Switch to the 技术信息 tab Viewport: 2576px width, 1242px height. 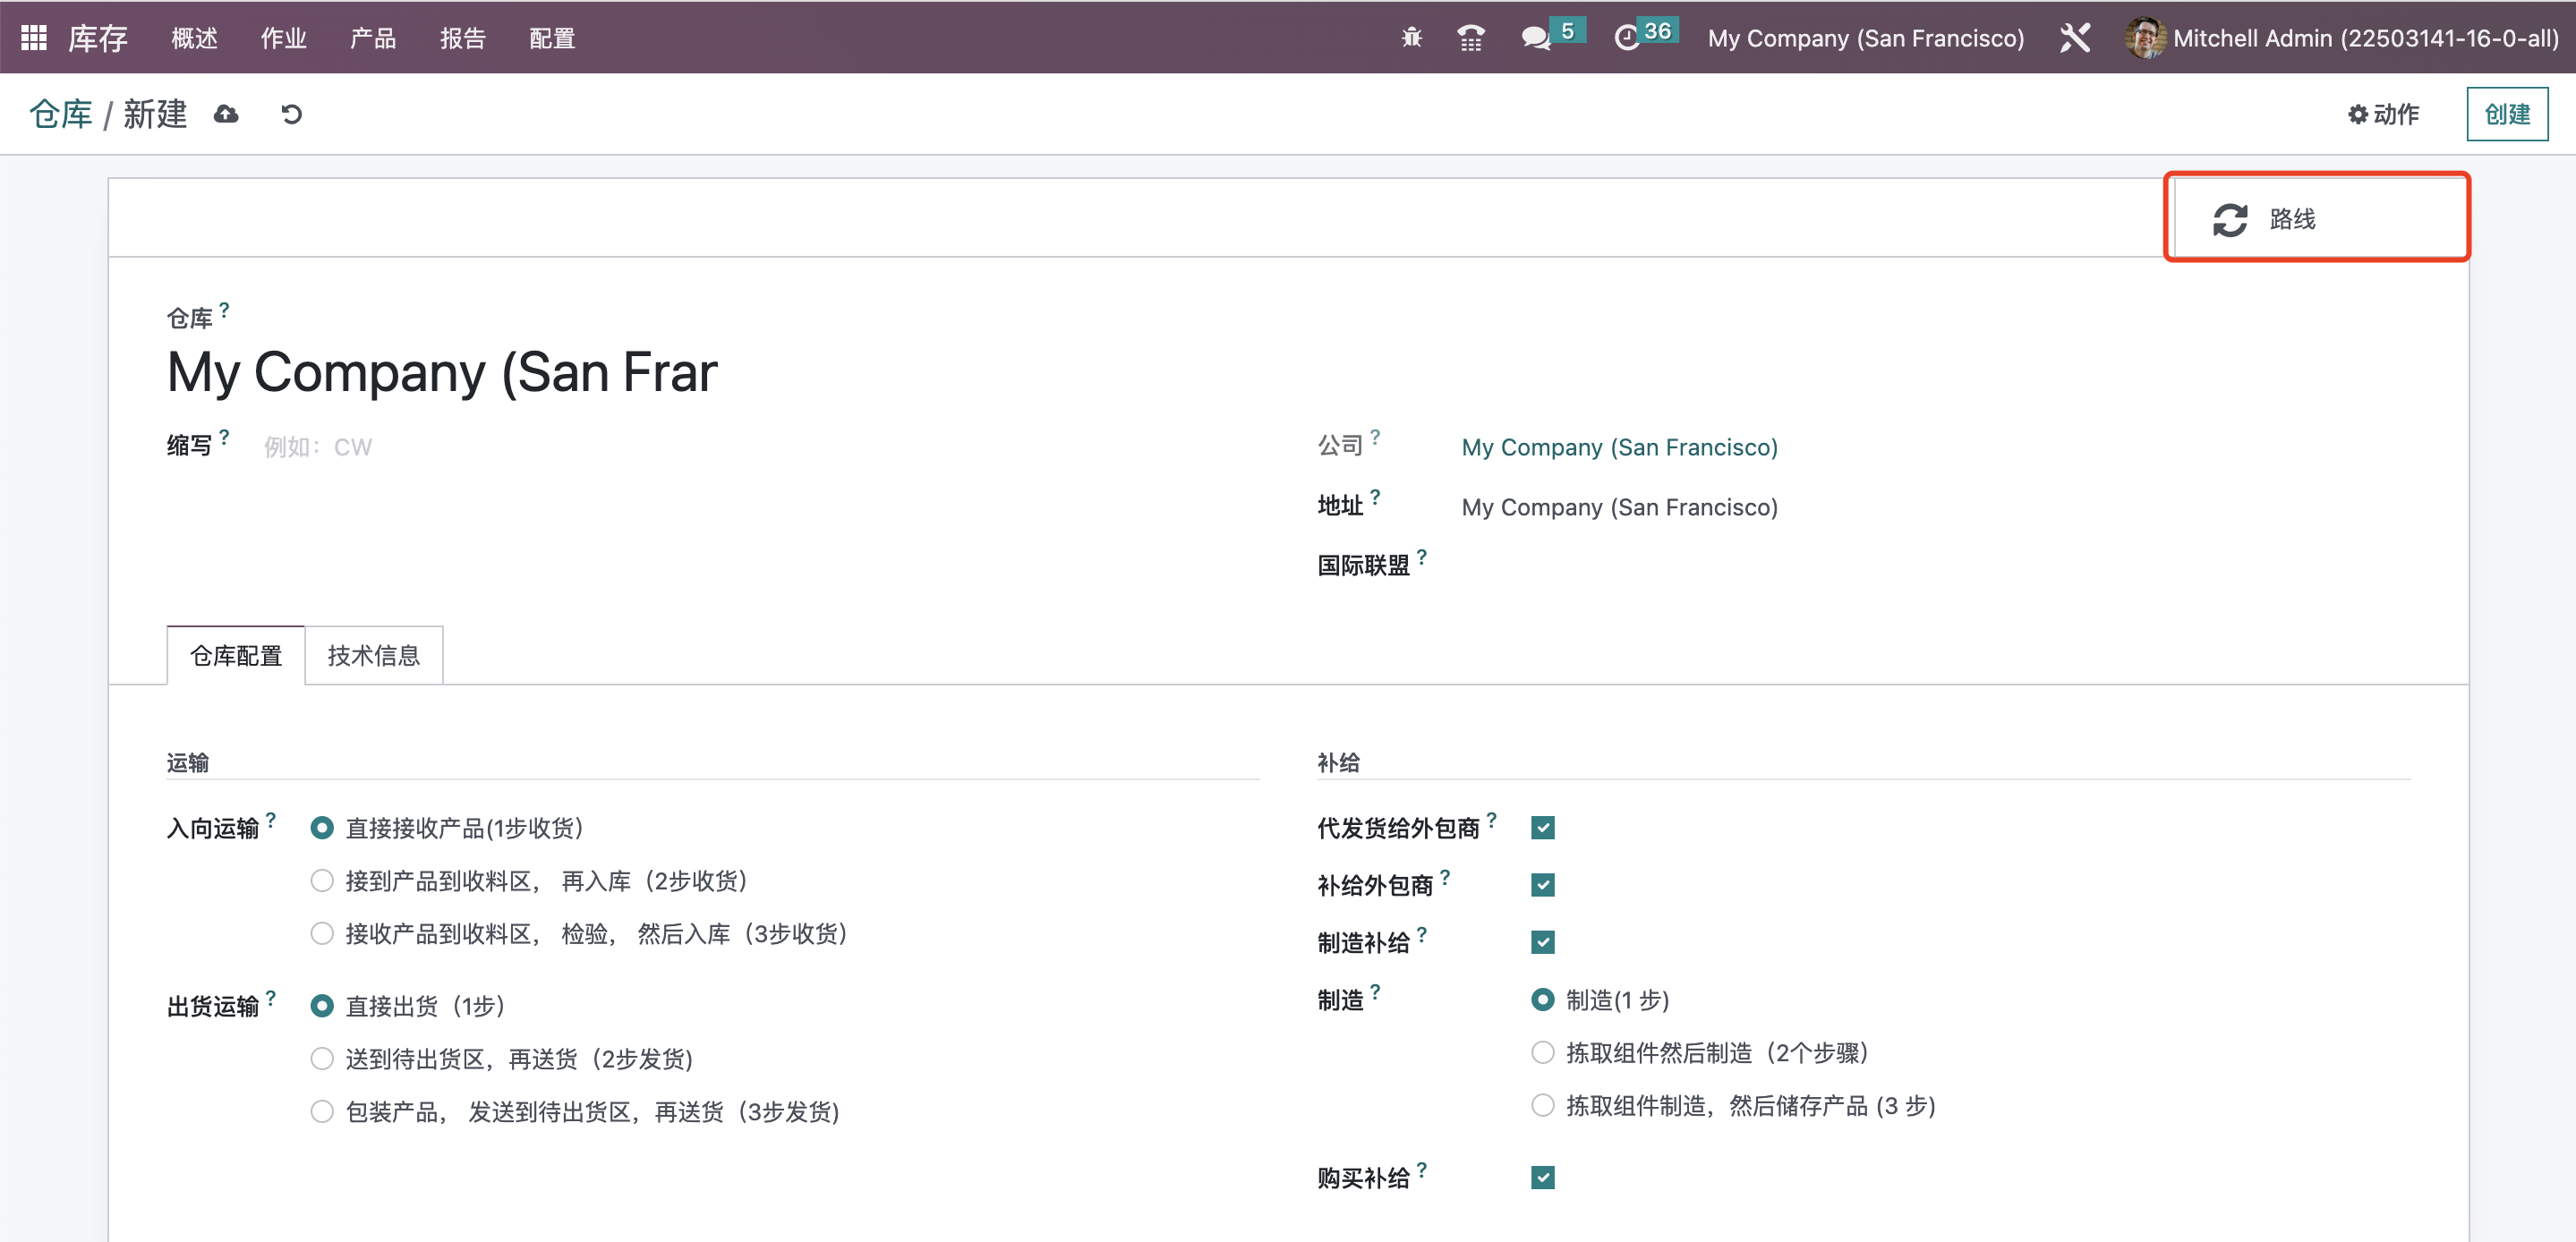373,655
